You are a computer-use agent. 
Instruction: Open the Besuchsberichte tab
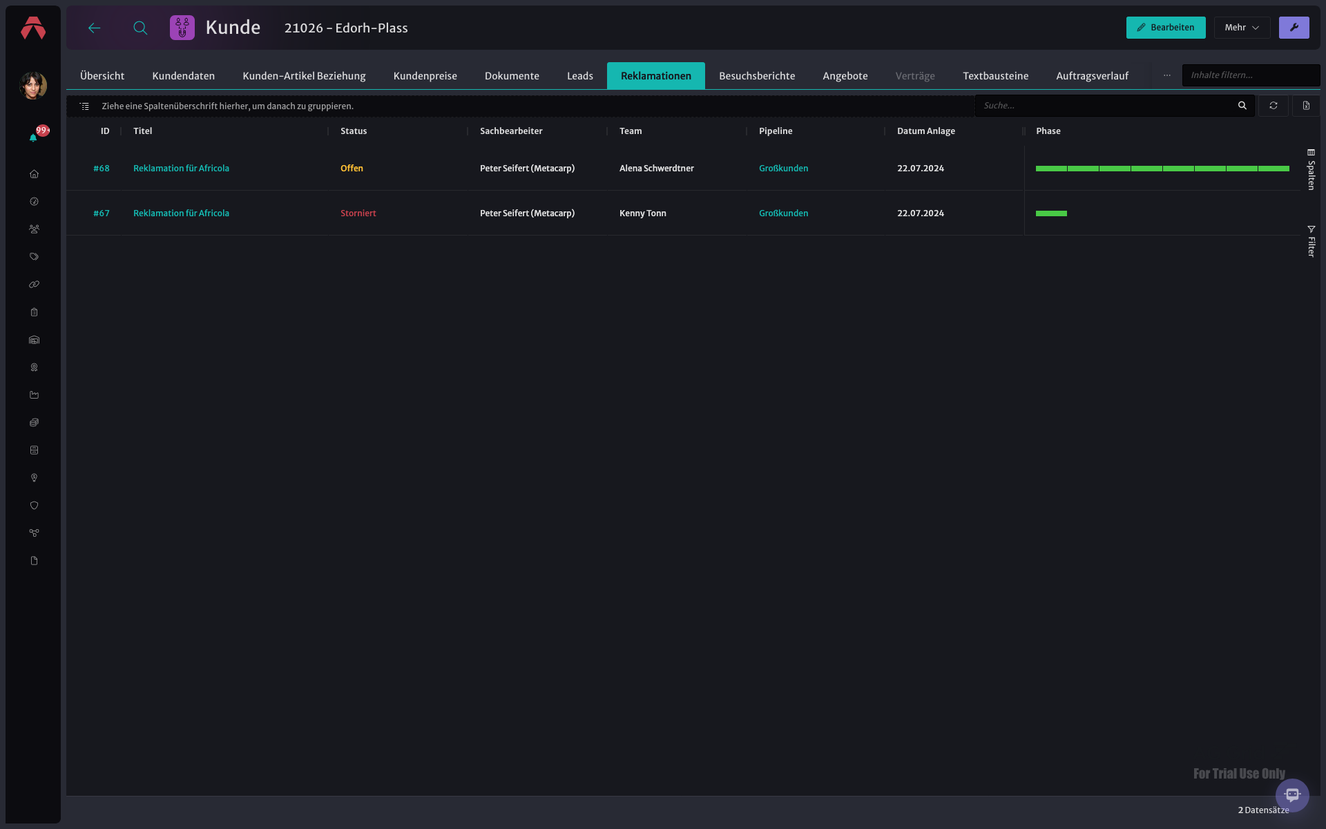click(x=757, y=76)
